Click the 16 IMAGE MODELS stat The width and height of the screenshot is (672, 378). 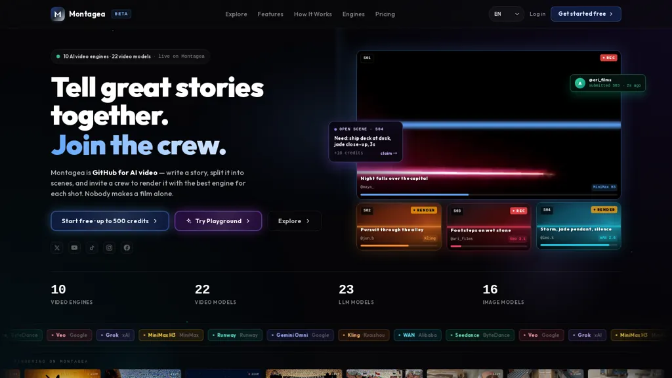503,295
